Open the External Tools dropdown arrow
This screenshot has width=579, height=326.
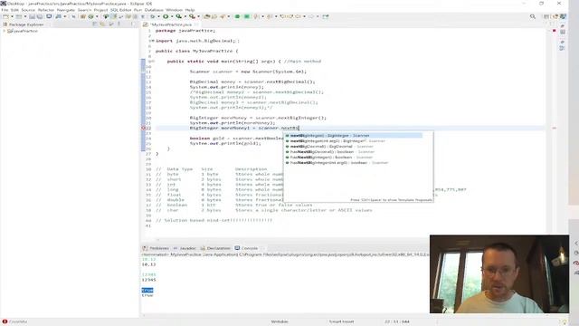pyautogui.click(x=198, y=16)
